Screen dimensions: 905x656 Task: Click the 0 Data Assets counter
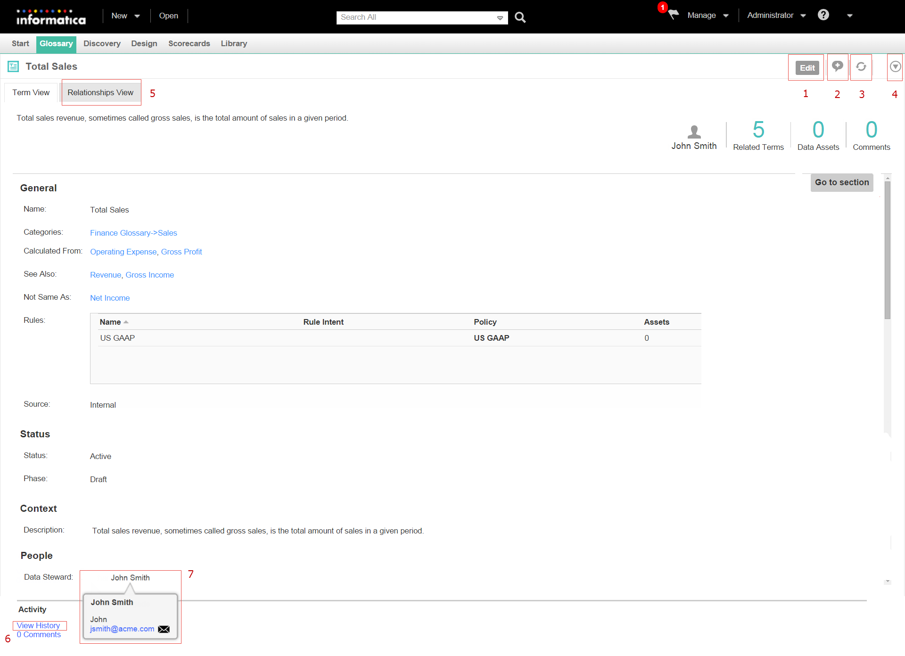[818, 136]
